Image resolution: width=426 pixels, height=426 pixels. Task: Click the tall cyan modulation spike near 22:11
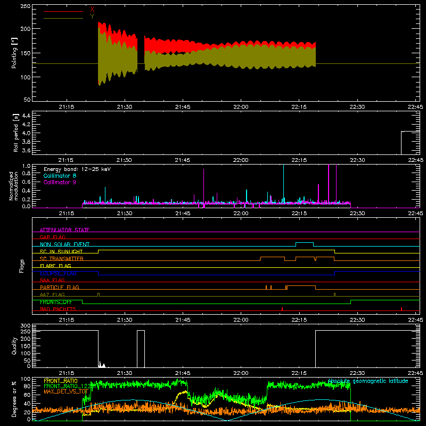click(284, 183)
